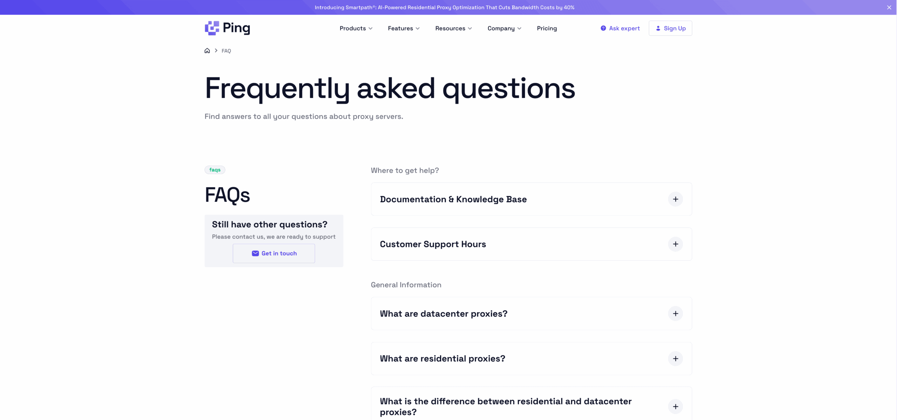
Task: Click the green faqs tag
Action: click(215, 170)
